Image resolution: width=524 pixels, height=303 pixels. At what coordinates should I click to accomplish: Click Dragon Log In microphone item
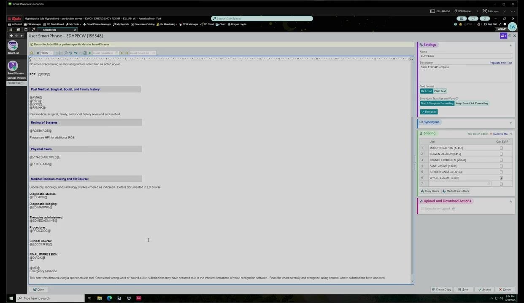click(x=237, y=24)
